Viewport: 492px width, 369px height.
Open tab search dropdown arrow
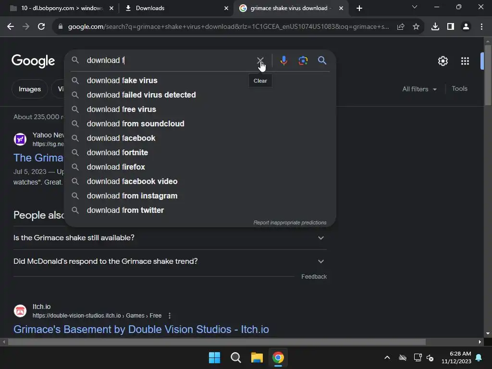[415, 7]
